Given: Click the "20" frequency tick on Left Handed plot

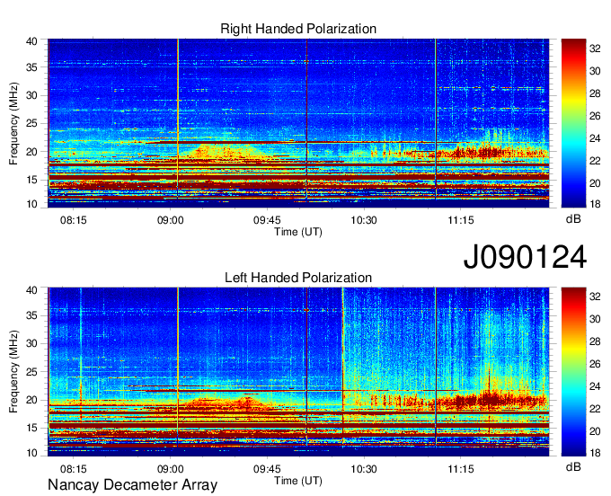Looking at the screenshot, I should [x=31, y=400].
